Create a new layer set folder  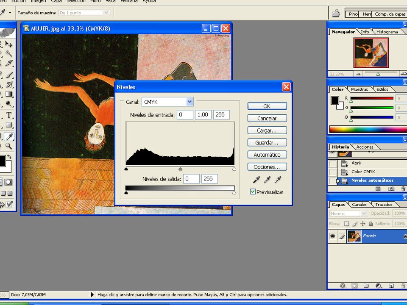366,286
